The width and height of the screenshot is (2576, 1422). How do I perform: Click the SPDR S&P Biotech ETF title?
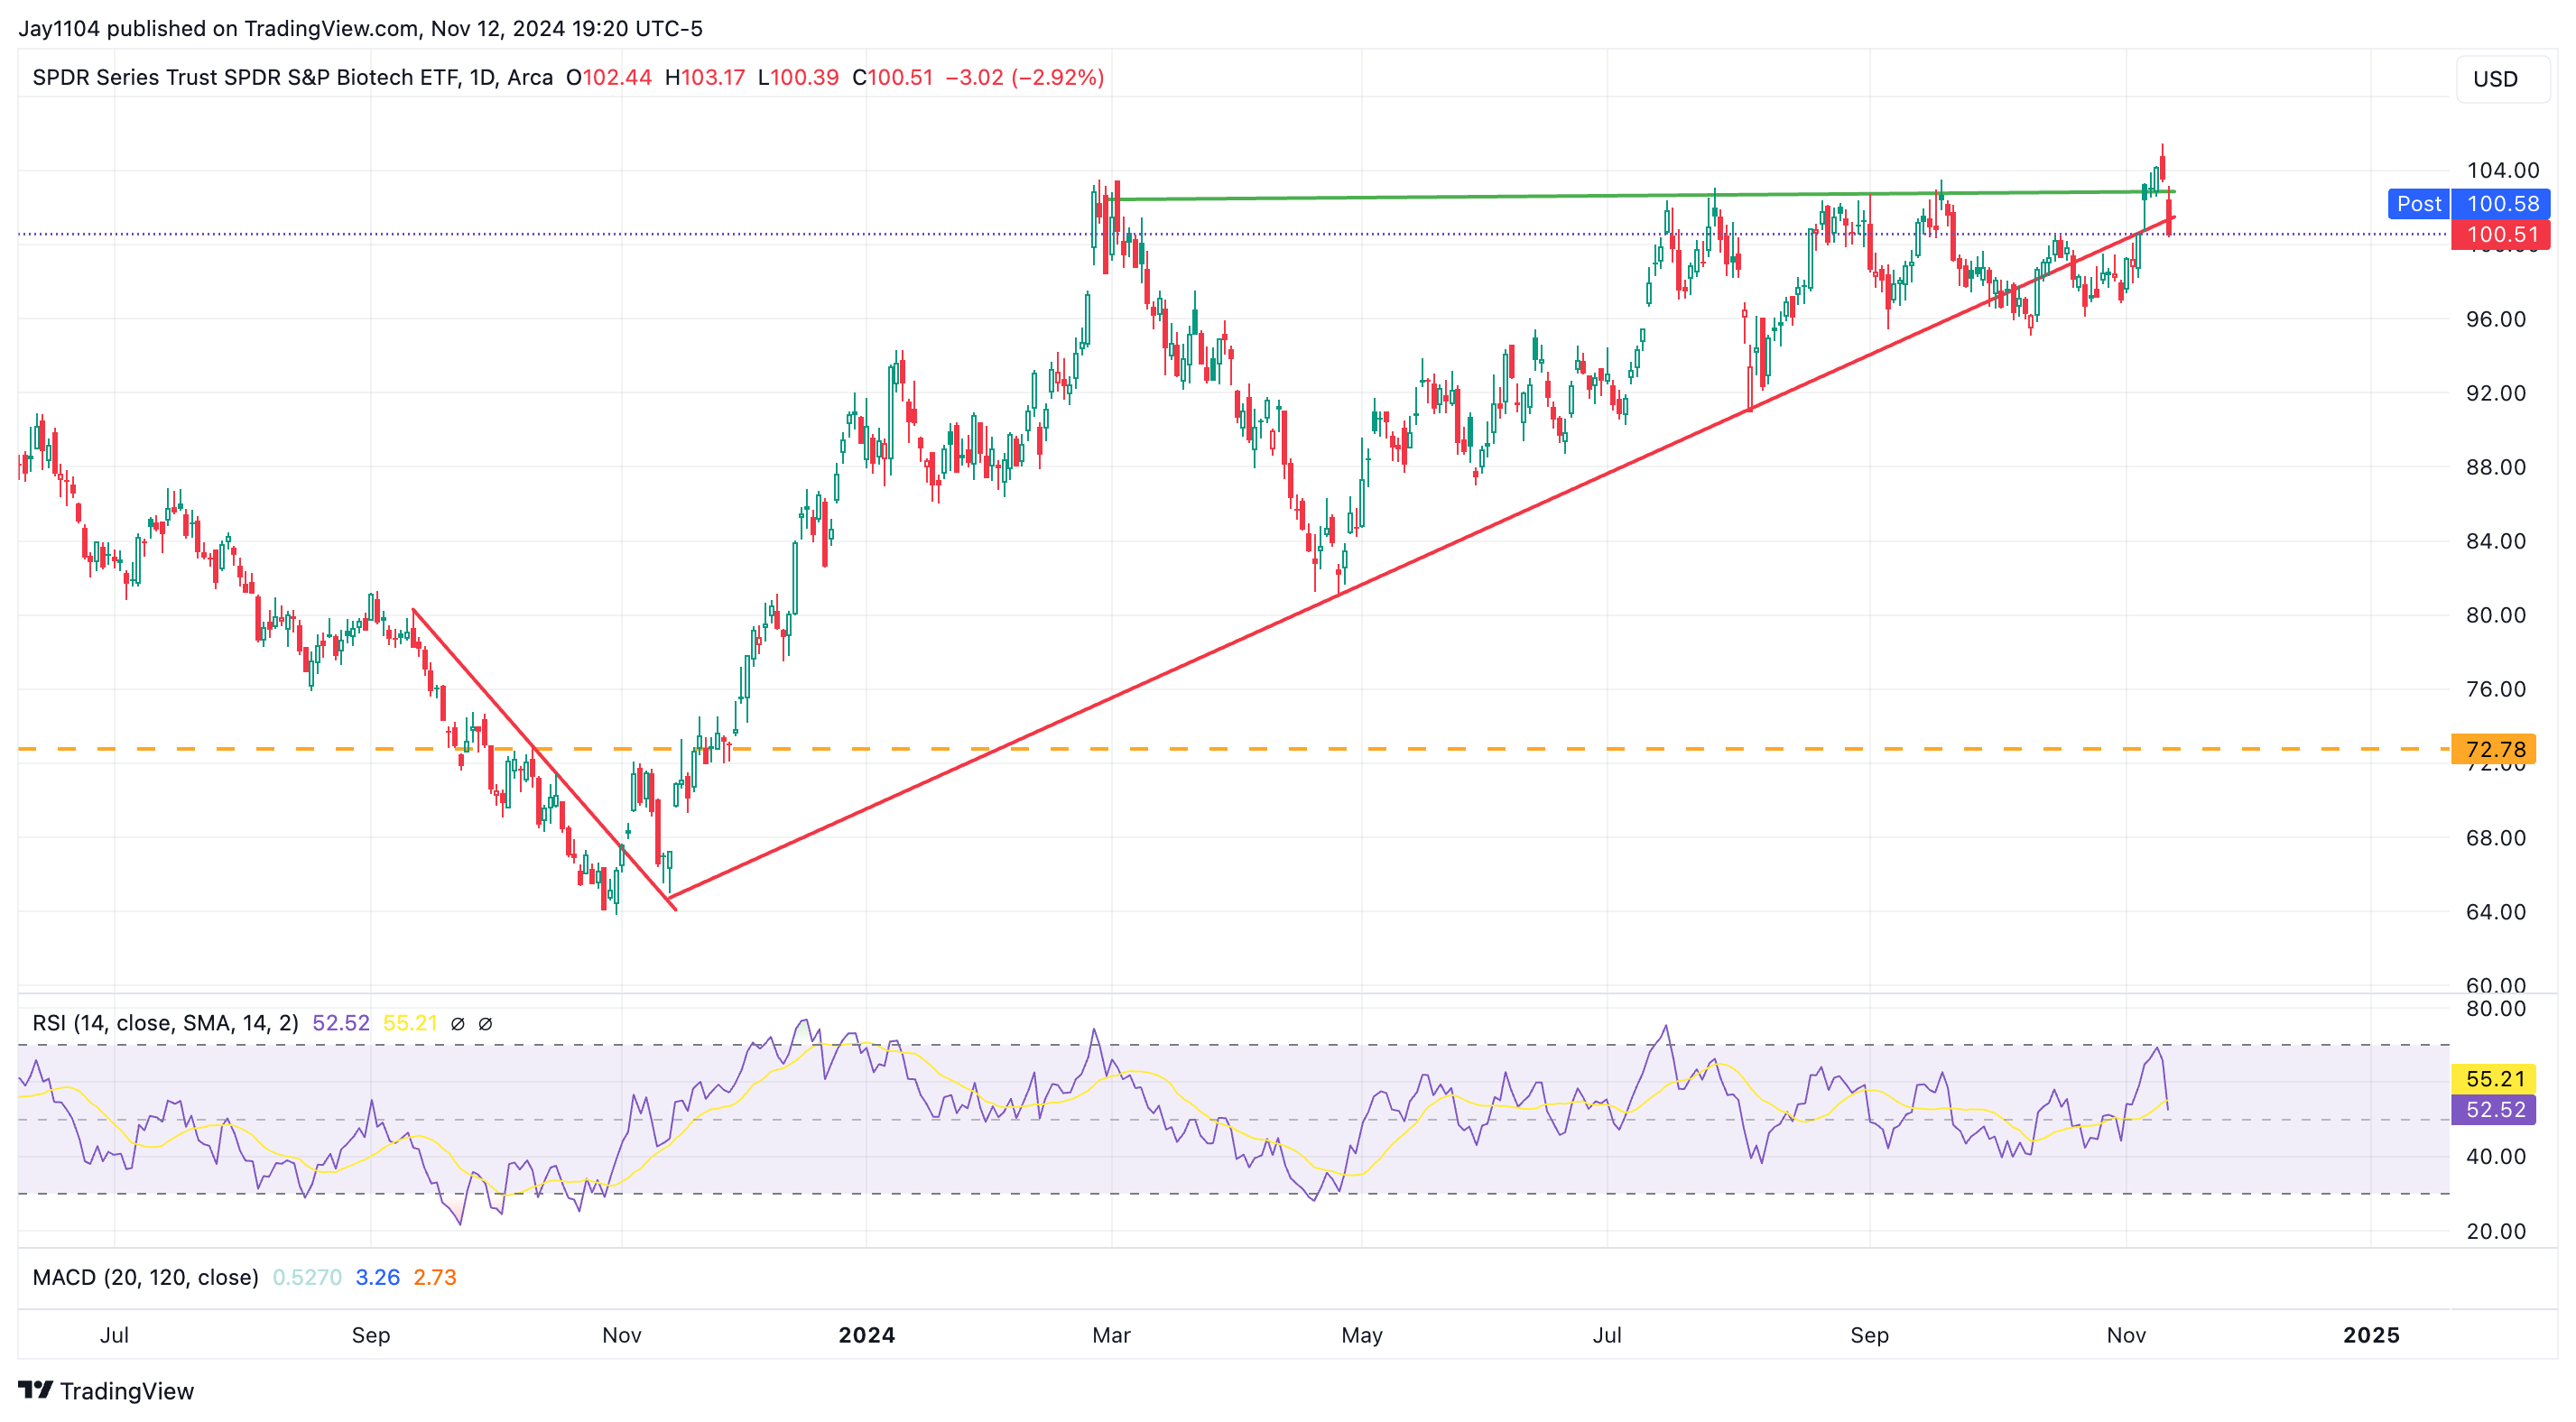(292, 77)
